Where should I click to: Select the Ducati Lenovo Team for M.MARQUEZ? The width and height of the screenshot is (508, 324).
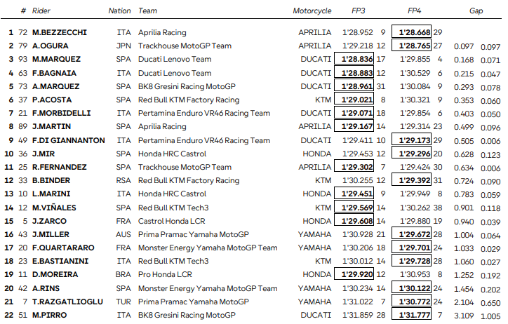coord(175,60)
